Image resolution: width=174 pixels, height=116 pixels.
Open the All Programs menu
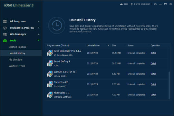click(x=18, y=21)
